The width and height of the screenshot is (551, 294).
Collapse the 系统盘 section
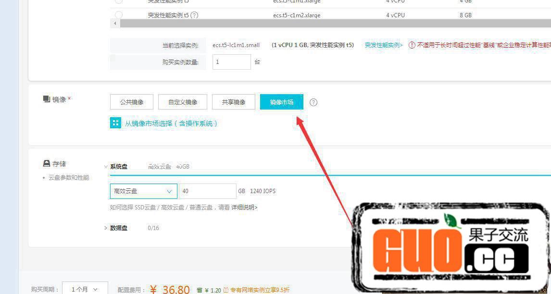click(x=106, y=167)
